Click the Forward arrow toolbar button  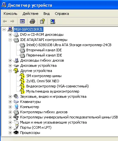pos(12,21)
